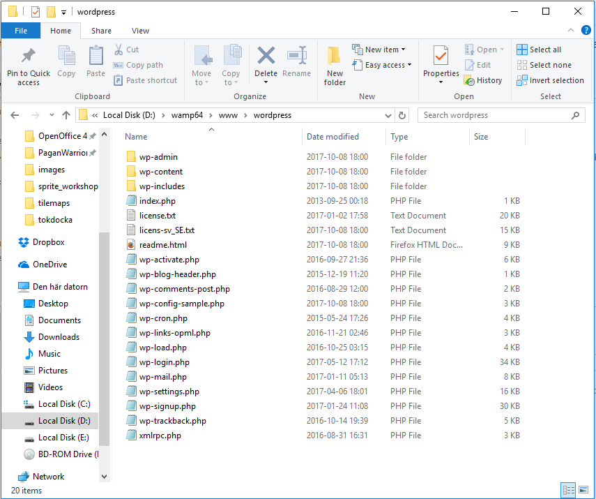Open the Help question mark icon
This screenshot has width=596, height=499.
tap(586, 30)
